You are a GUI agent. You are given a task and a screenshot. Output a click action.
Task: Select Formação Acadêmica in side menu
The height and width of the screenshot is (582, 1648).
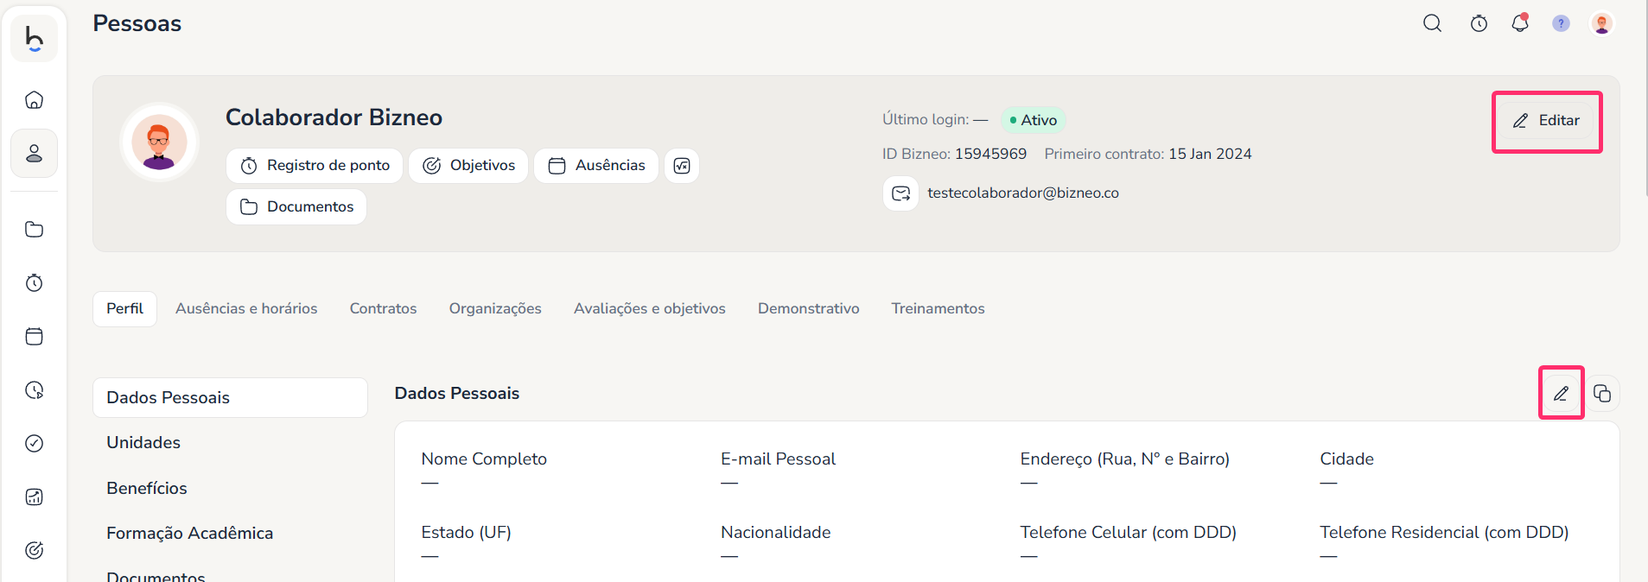[x=190, y=534]
